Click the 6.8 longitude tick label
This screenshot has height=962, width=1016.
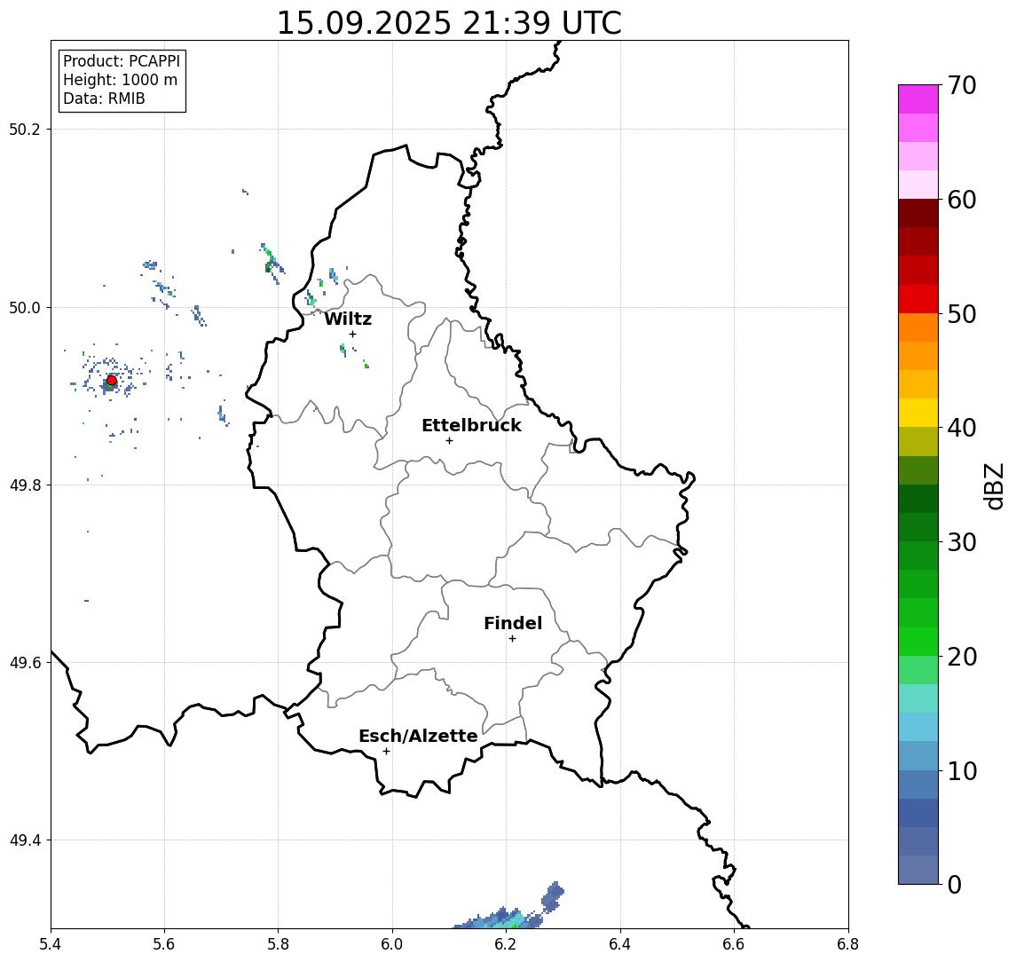tap(848, 944)
